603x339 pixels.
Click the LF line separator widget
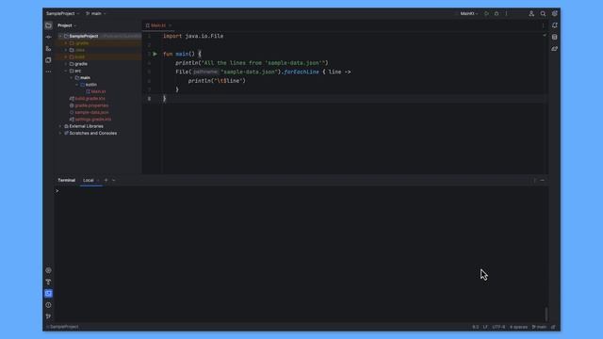485,327
